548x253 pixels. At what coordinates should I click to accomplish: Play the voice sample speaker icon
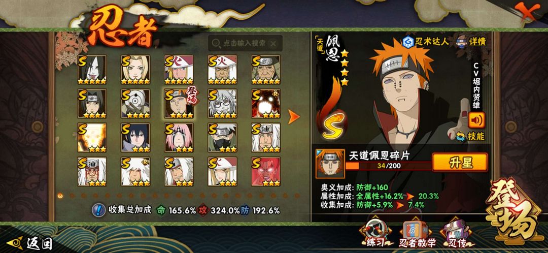(x=476, y=120)
